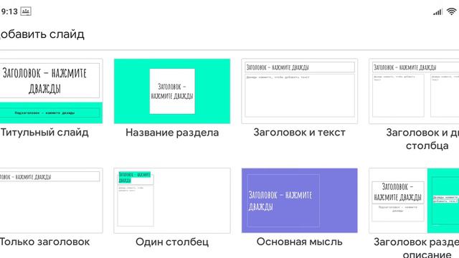Choose the Заголовок раздела и описание thumbnail
This screenshot has height=258, width=459.
point(414,201)
